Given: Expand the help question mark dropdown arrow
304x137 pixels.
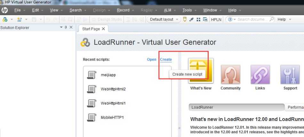Looking at the screenshot, I should 235,19.
